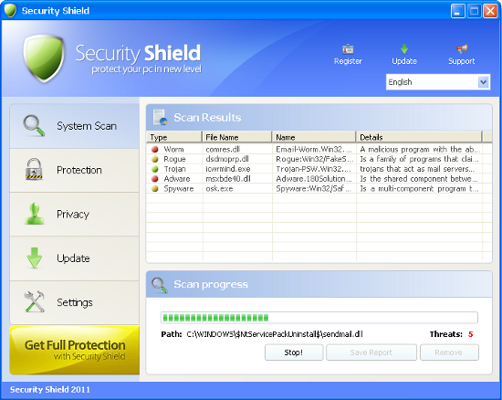Select the osk.exe Spyware row
The width and height of the screenshot is (502, 400).
(x=319, y=189)
